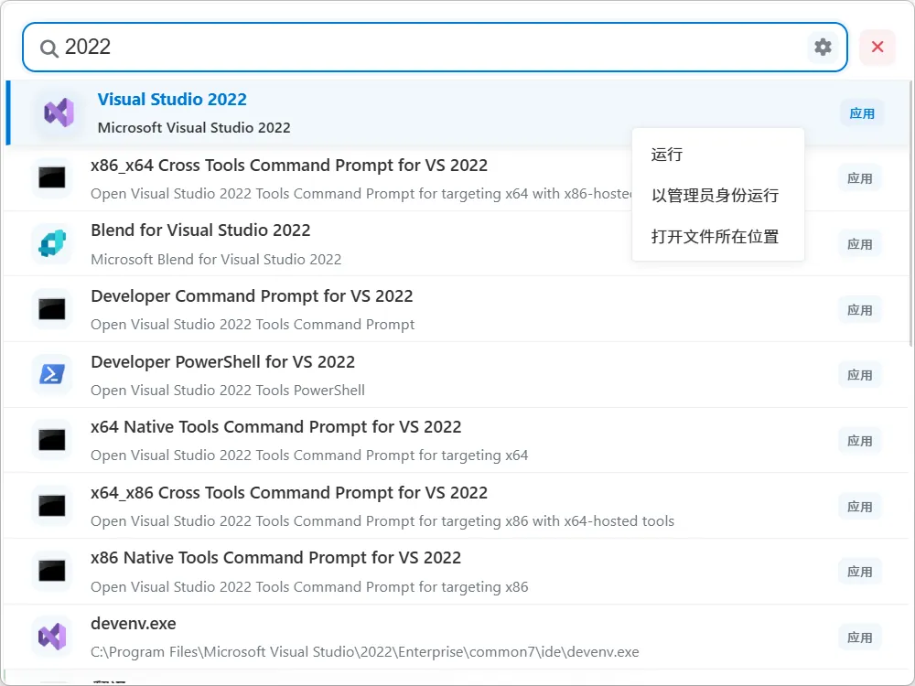
Task: Clear search with the red X button
Action: click(877, 48)
